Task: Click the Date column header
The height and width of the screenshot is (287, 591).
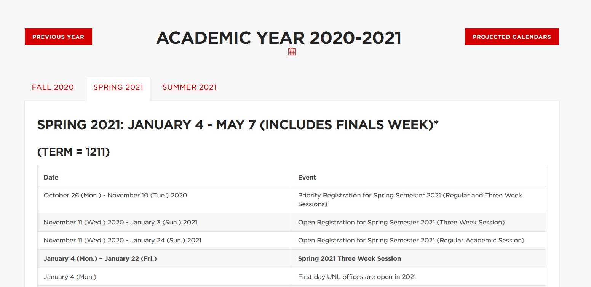Action: [51, 177]
